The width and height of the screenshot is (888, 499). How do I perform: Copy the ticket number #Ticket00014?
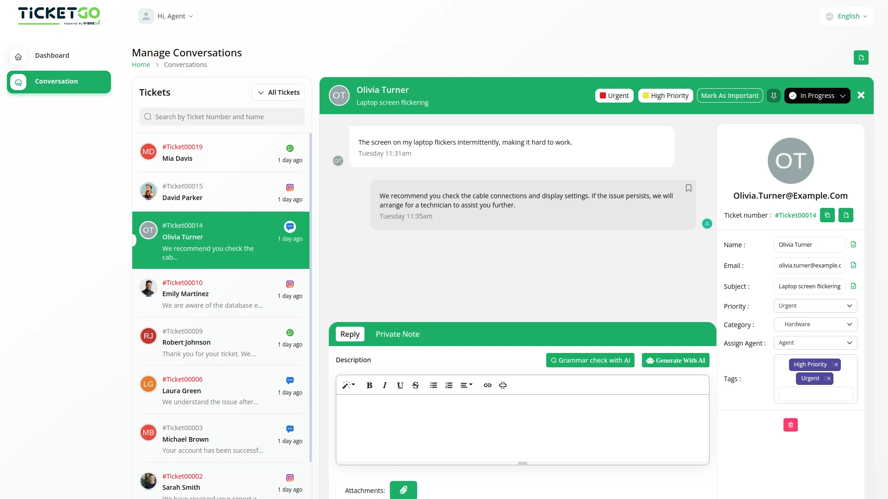827,215
